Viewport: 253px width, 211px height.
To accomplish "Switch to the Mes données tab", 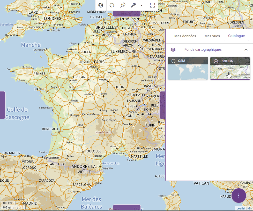I will click(185, 36).
